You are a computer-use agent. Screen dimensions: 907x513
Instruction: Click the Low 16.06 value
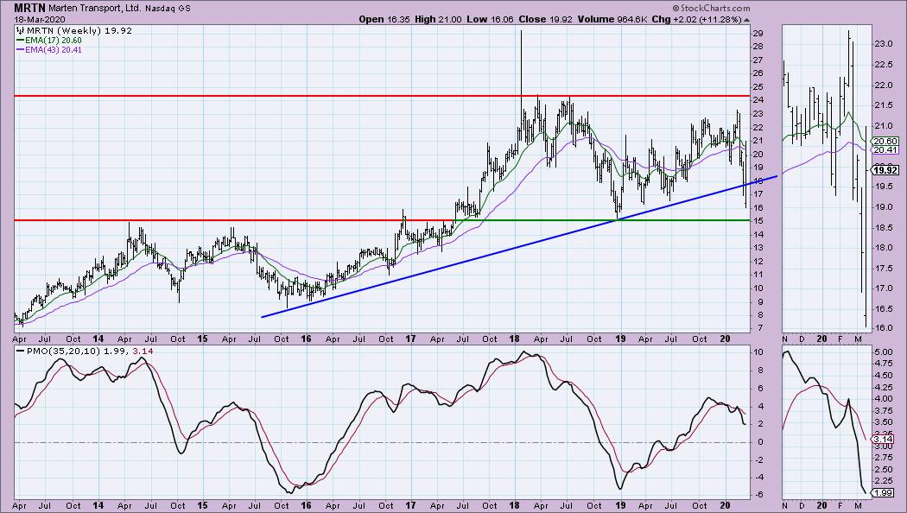pos(490,19)
